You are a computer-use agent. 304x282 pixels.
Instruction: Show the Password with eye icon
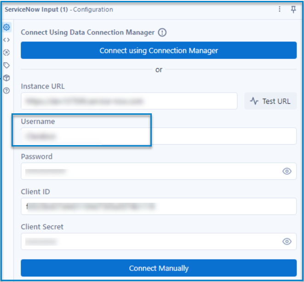click(x=287, y=171)
